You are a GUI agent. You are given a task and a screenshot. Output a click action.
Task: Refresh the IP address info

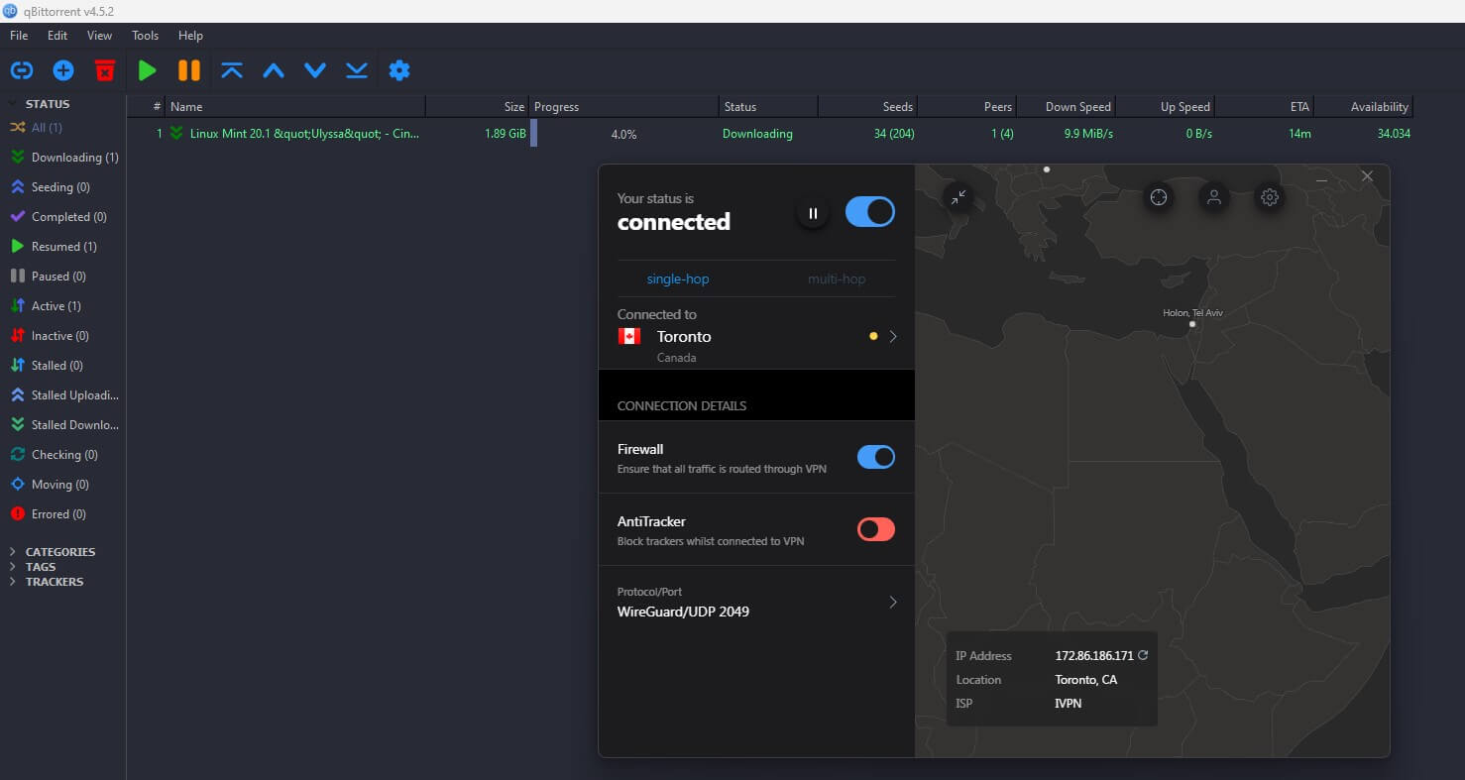coord(1143,655)
